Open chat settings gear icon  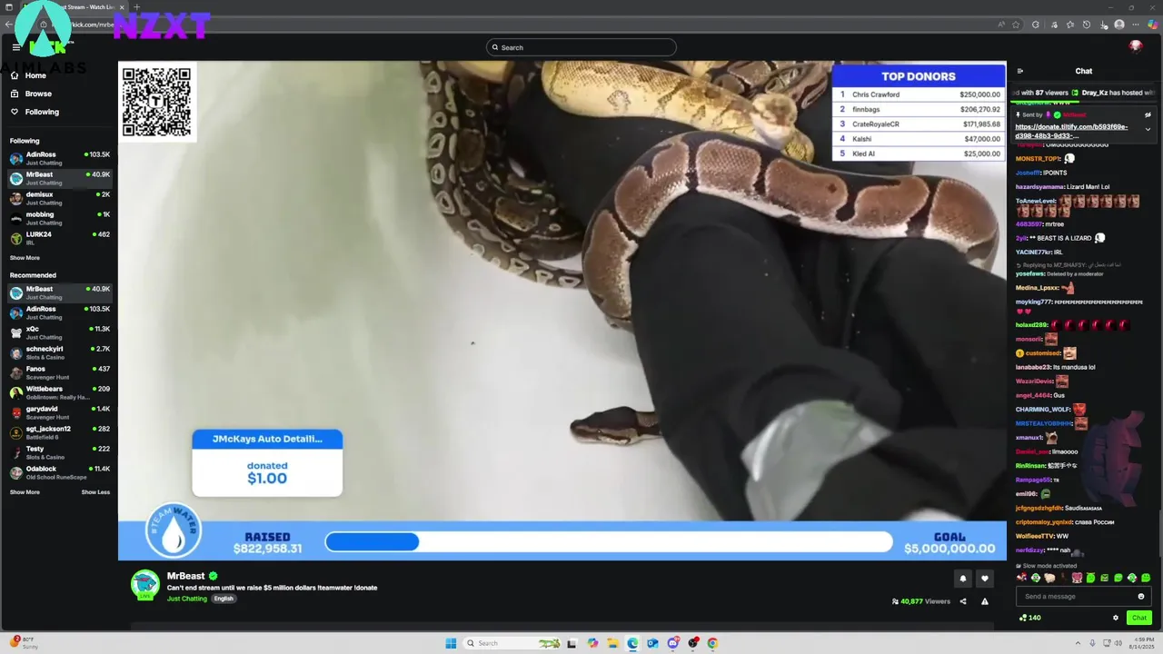pos(1116,618)
